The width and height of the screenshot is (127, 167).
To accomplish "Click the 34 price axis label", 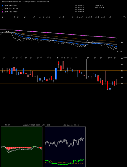I will tap(122, 77).
